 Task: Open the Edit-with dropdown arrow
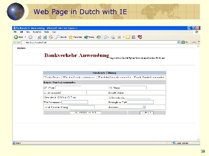tap(124, 37)
